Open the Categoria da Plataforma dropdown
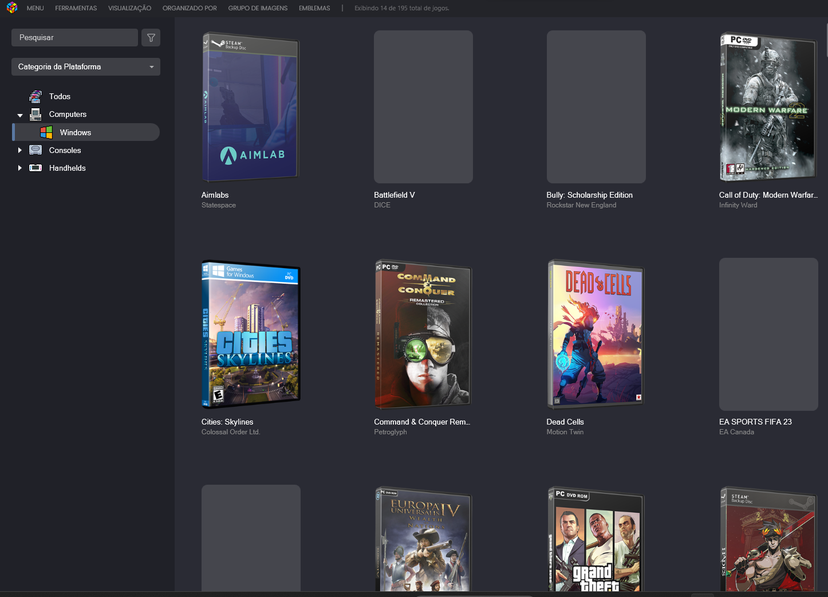This screenshot has width=828, height=597. coord(86,66)
